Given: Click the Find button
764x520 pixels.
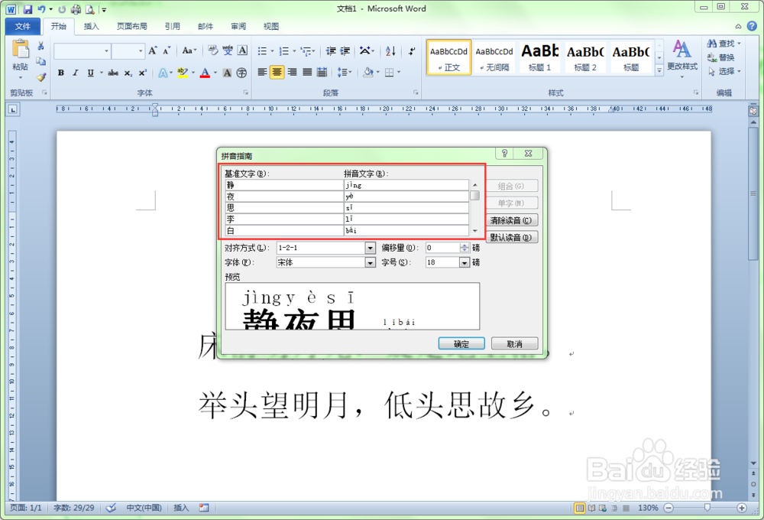Looking at the screenshot, I should coord(724,44).
